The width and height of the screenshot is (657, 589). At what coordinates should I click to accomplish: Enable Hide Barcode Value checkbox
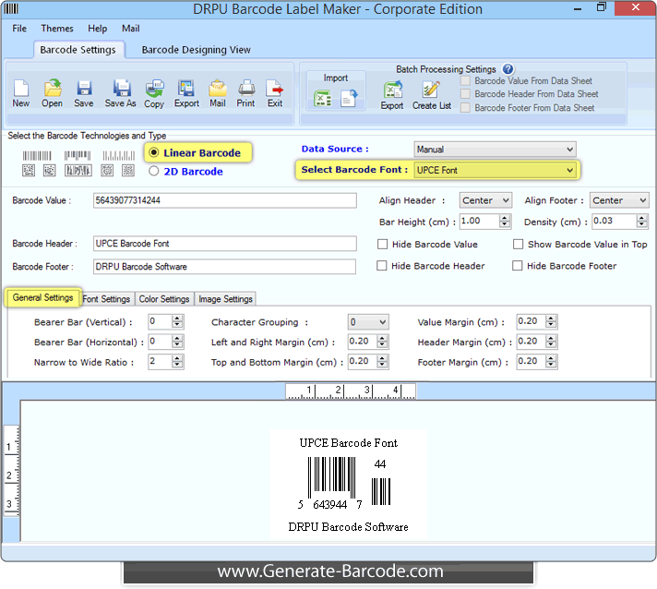tap(382, 244)
